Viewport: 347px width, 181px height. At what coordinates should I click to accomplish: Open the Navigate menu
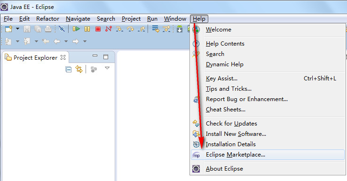point(78,19)
